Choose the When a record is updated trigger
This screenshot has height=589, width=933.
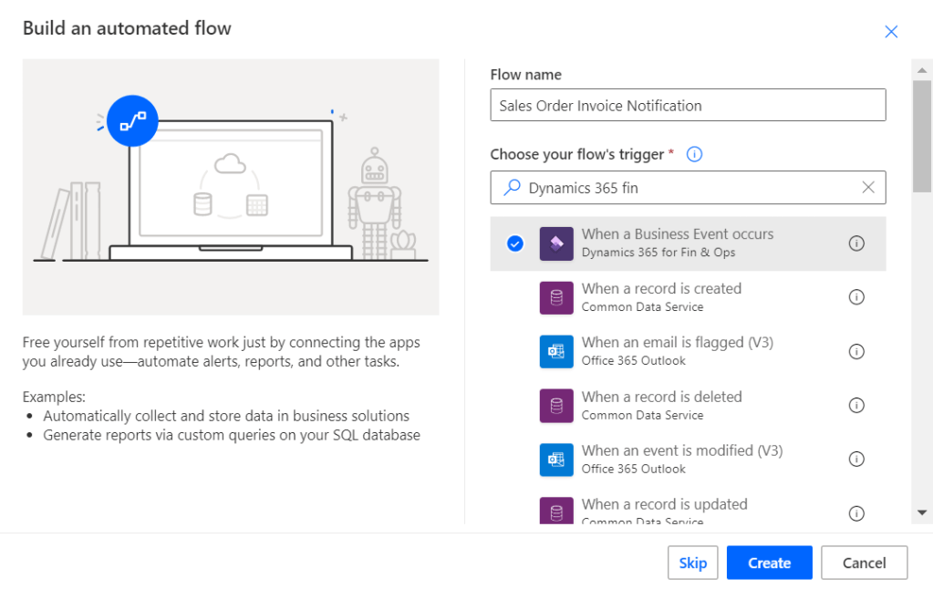664,509
